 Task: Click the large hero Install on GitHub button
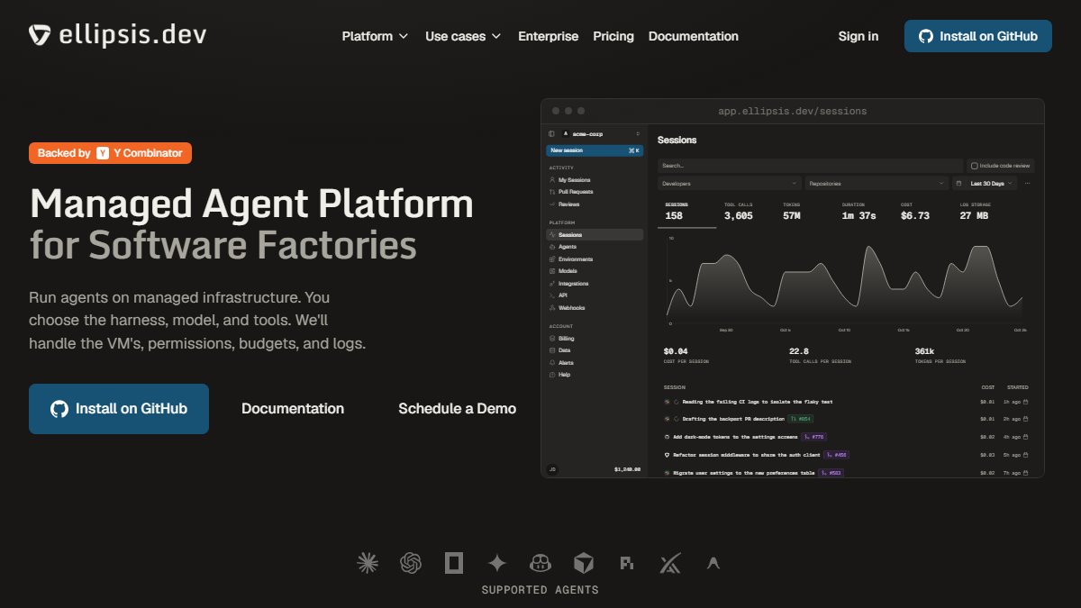click(x=119, y=409)
